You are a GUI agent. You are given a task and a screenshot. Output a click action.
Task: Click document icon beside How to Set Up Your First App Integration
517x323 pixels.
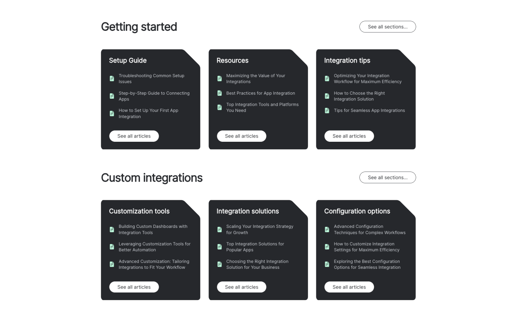tap(112, 113)
